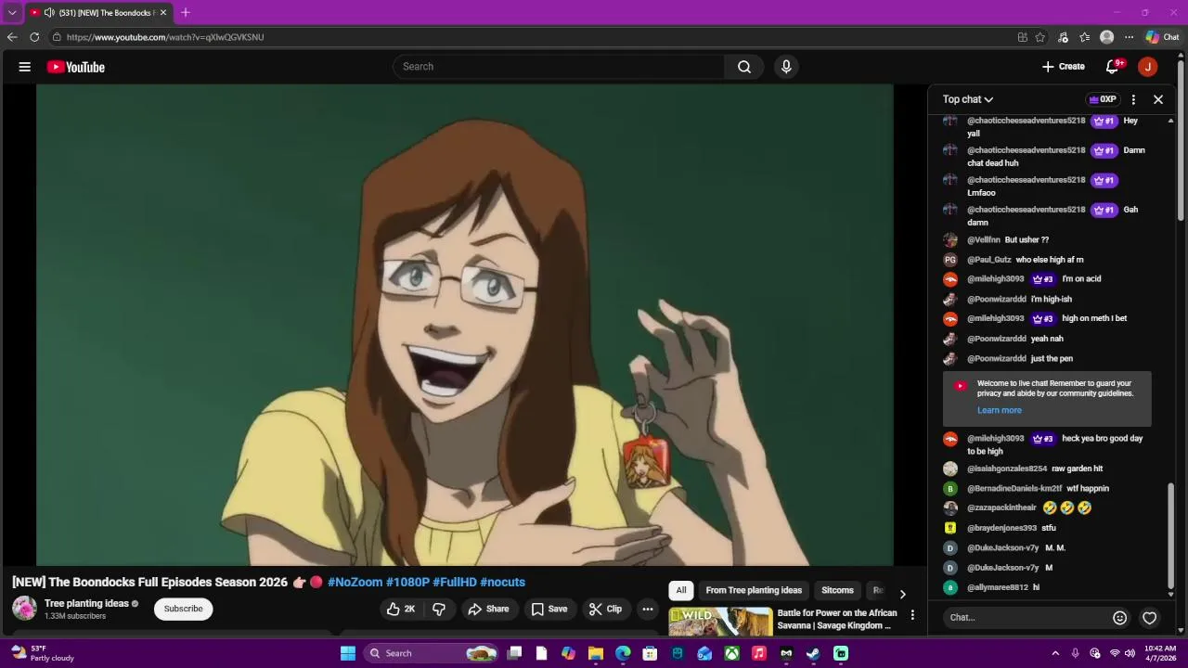Open the Windows Start menu
1188x668 pixels.
pos(348,653)
